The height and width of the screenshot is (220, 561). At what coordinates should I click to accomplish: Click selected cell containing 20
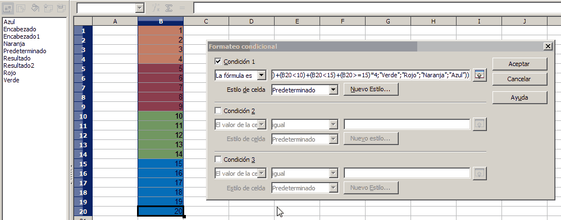(161, 211)
